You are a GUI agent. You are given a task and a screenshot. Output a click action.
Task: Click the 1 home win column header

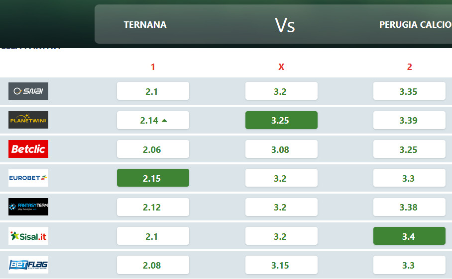(153, 67)
